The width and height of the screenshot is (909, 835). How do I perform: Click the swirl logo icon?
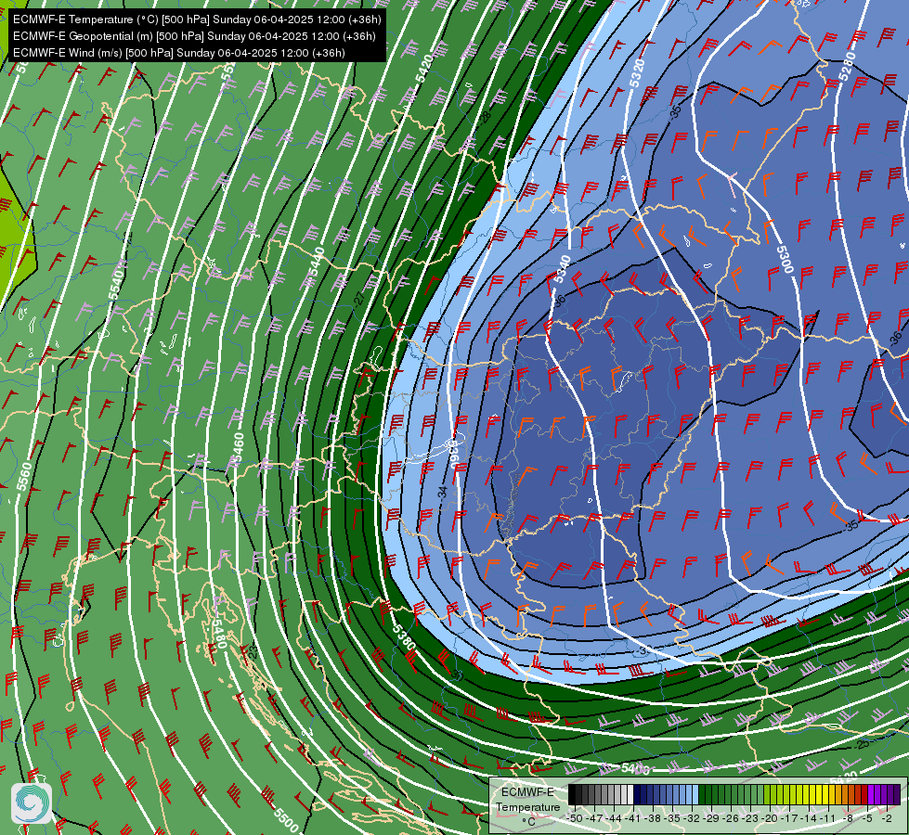click(x=32, y=803)
